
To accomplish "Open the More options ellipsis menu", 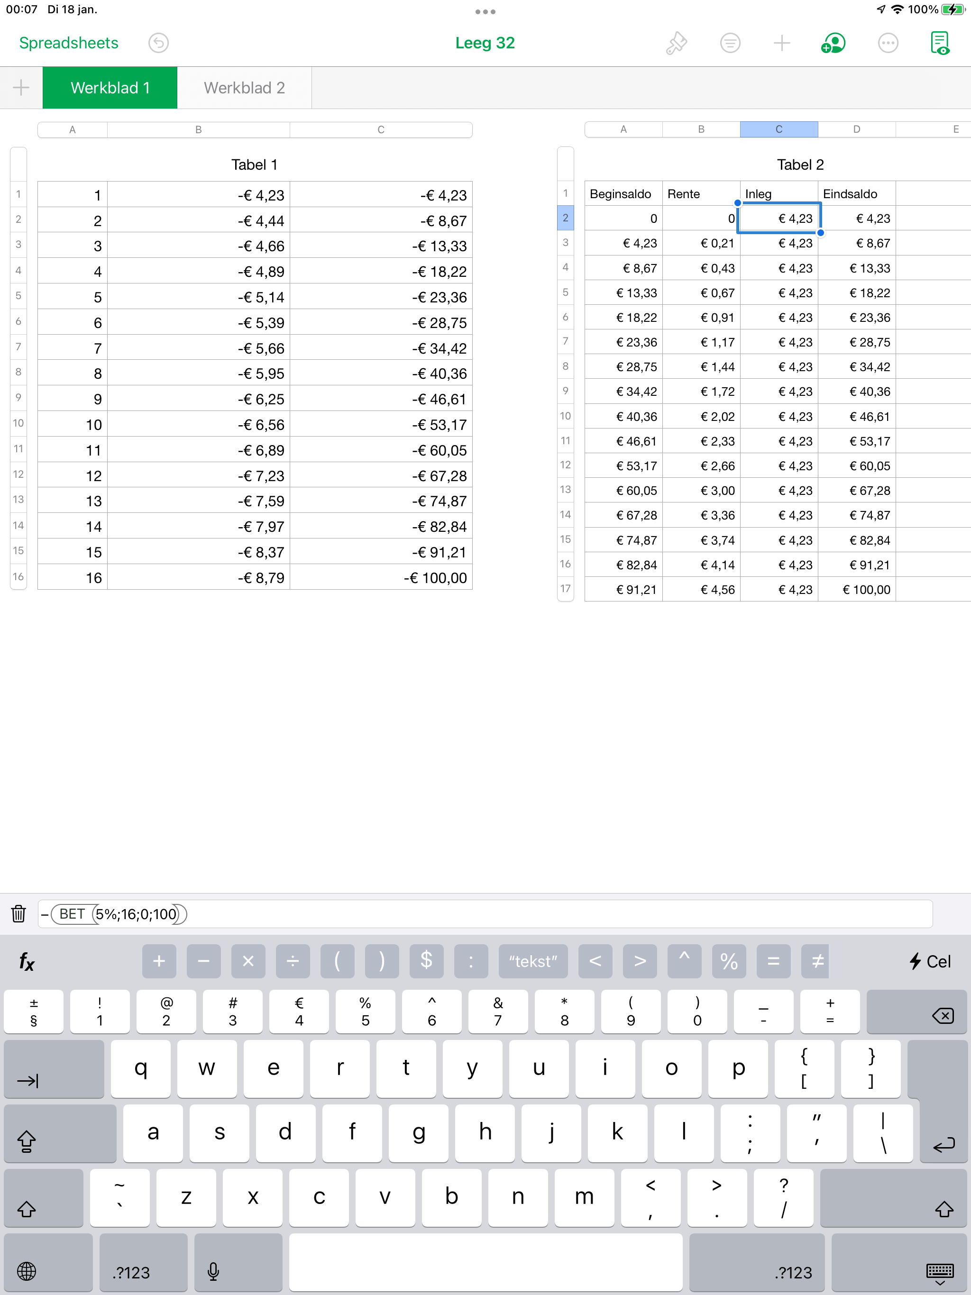I will click(888, 43).
